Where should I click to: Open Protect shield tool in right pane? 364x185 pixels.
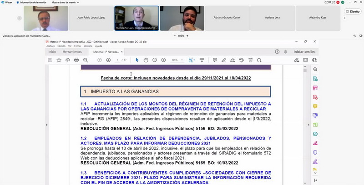click(315, 152)
